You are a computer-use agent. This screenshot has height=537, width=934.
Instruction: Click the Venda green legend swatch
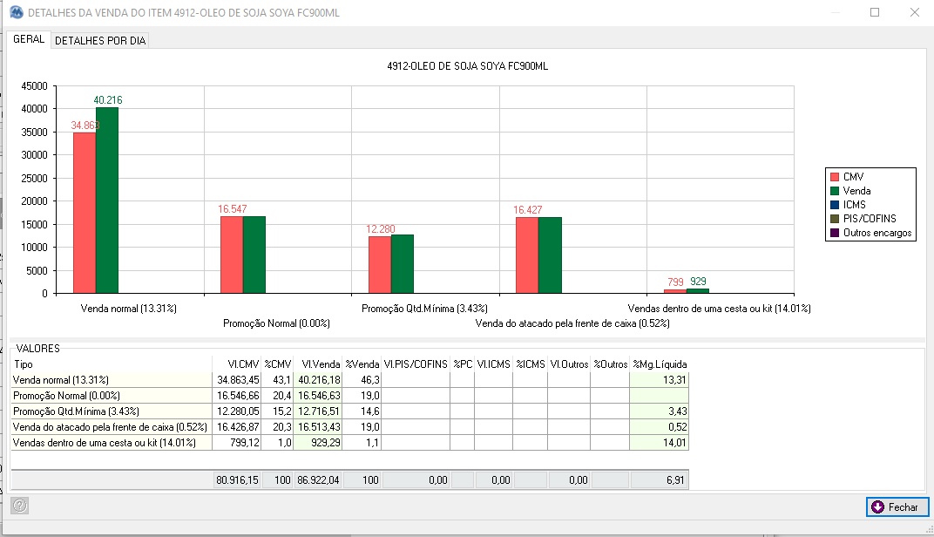coord(835,191)
